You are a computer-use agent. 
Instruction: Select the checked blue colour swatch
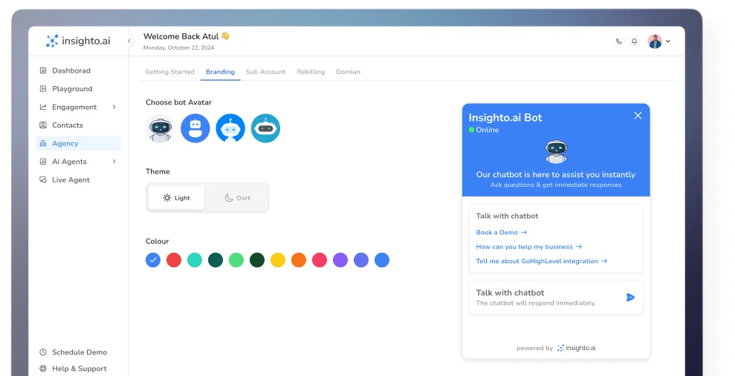point(153,260)
